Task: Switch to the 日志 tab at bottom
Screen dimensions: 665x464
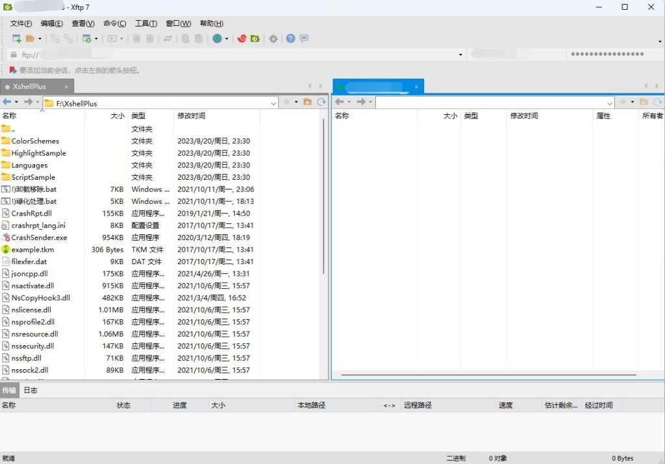Action: click(x=30, y=390)
